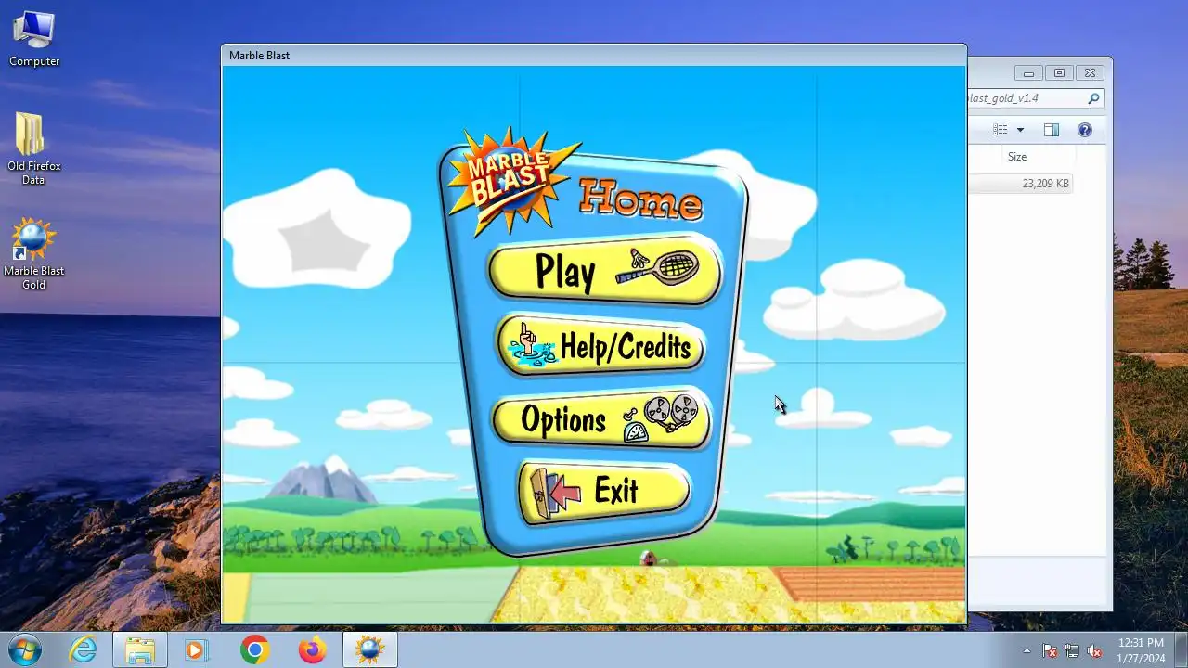Open the network status tray icon

click(1072, 650)
